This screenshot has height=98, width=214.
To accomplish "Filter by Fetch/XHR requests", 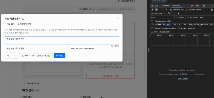I will pyautogui.click(x=160, y=25).
